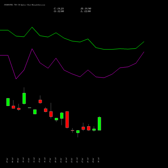Click the high value H: 18.90
The image size is (168, 168).
coord(86,9)
